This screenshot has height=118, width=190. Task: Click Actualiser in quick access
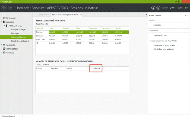(x=157, y=25)
